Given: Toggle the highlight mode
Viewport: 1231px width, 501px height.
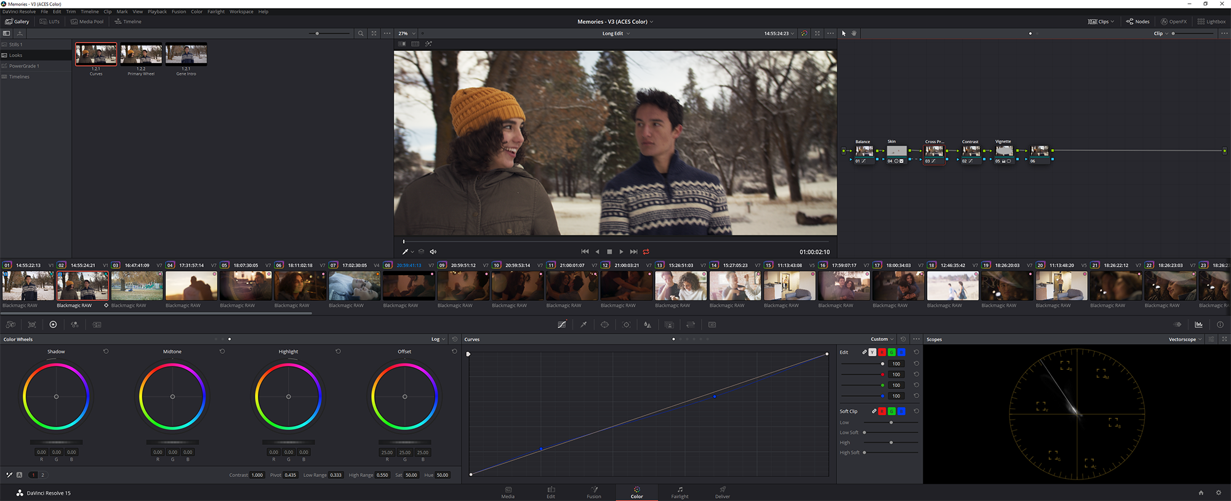Looking at the screenshot, I should pos(428,44).
